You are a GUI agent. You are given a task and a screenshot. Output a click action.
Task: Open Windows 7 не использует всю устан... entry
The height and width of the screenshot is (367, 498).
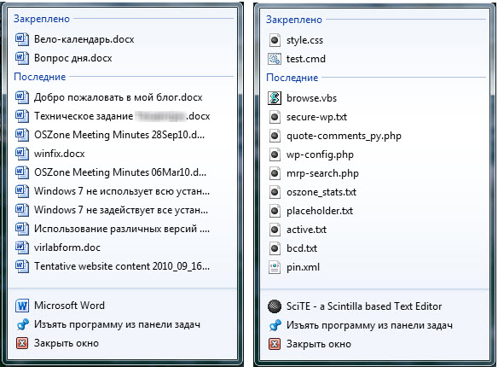[x=123, y=191]
